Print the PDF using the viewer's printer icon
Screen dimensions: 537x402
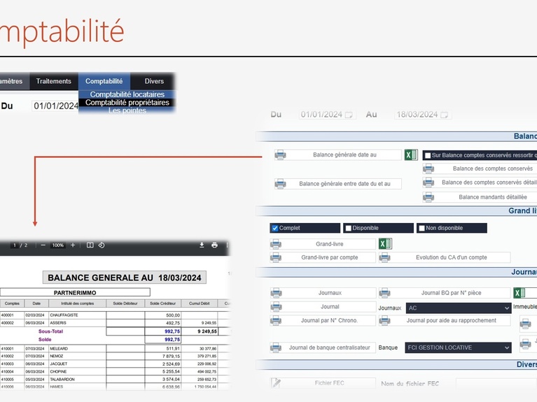[x=214, y=245]
